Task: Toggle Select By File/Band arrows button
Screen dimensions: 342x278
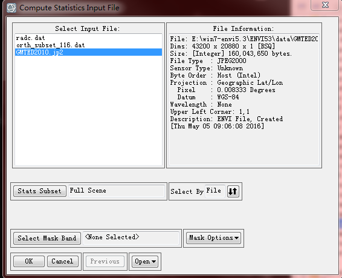Action: (x=233, y=191)
